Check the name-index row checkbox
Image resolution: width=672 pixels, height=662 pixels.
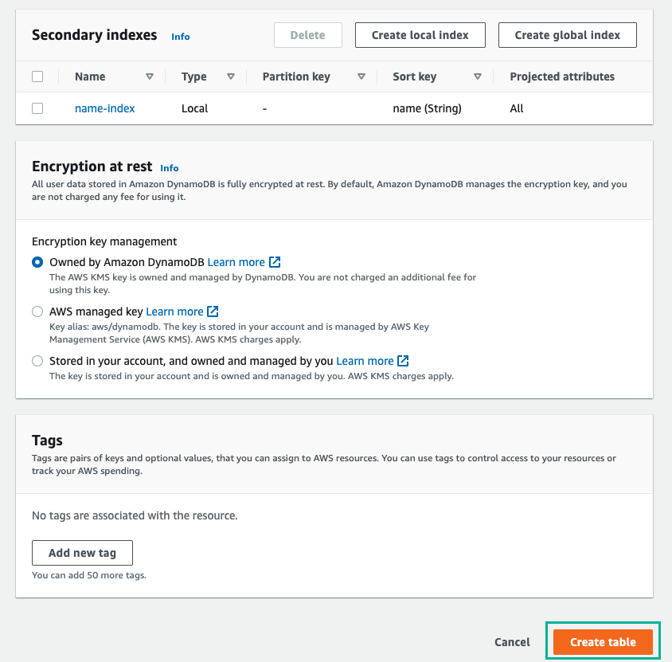(x=37, y=108)
